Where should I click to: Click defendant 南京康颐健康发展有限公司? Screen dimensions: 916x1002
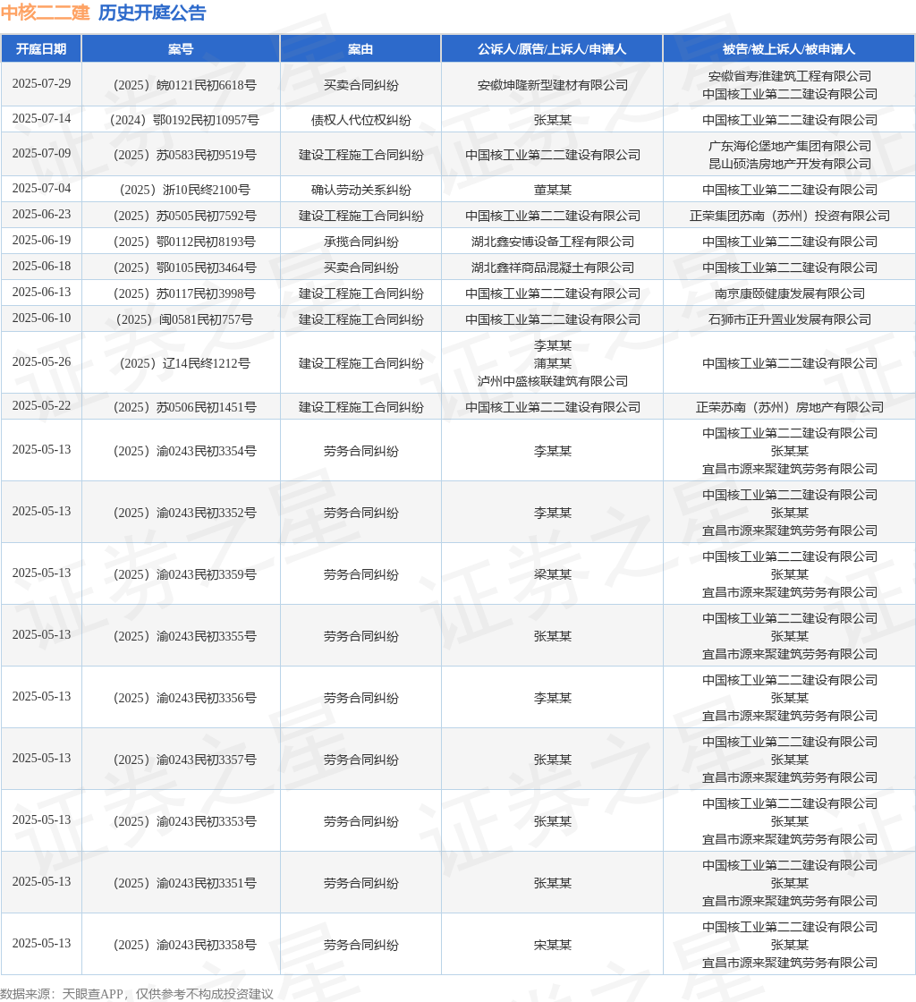(790, 294)
